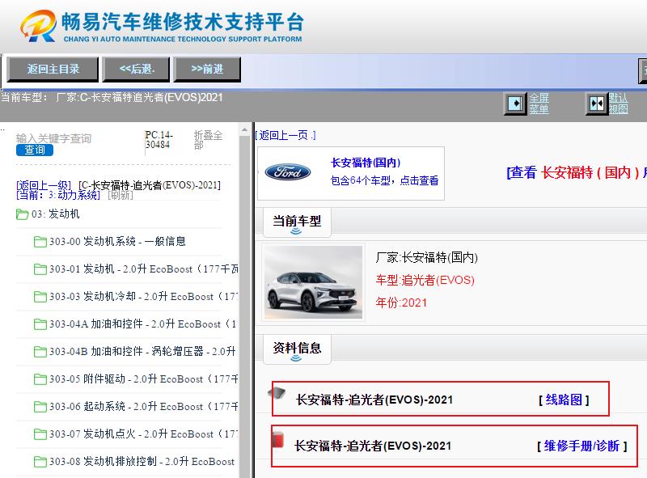This screenshot has width=647, height=478.
Task: Go back with the <<后退 button
Action: [x=136, y=69]
